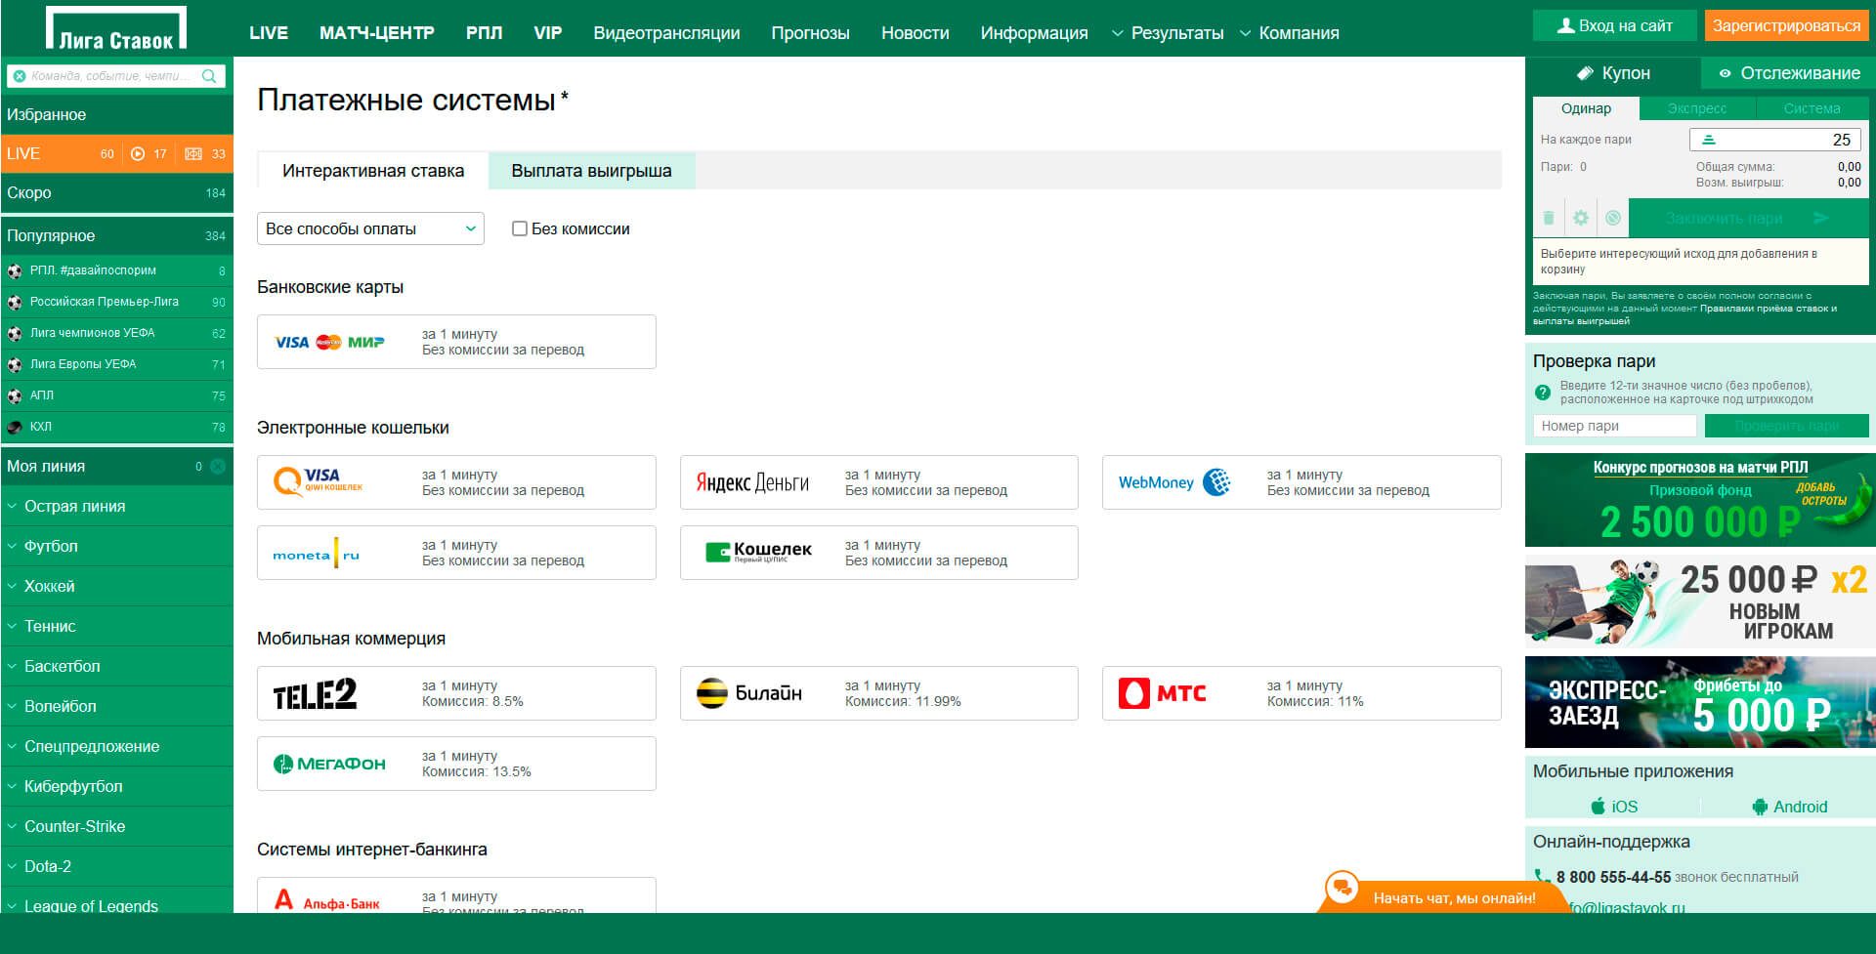Open the Android app link
Screen dimensions: 1876x954
pyautogui.click(x=1789, y=807)
